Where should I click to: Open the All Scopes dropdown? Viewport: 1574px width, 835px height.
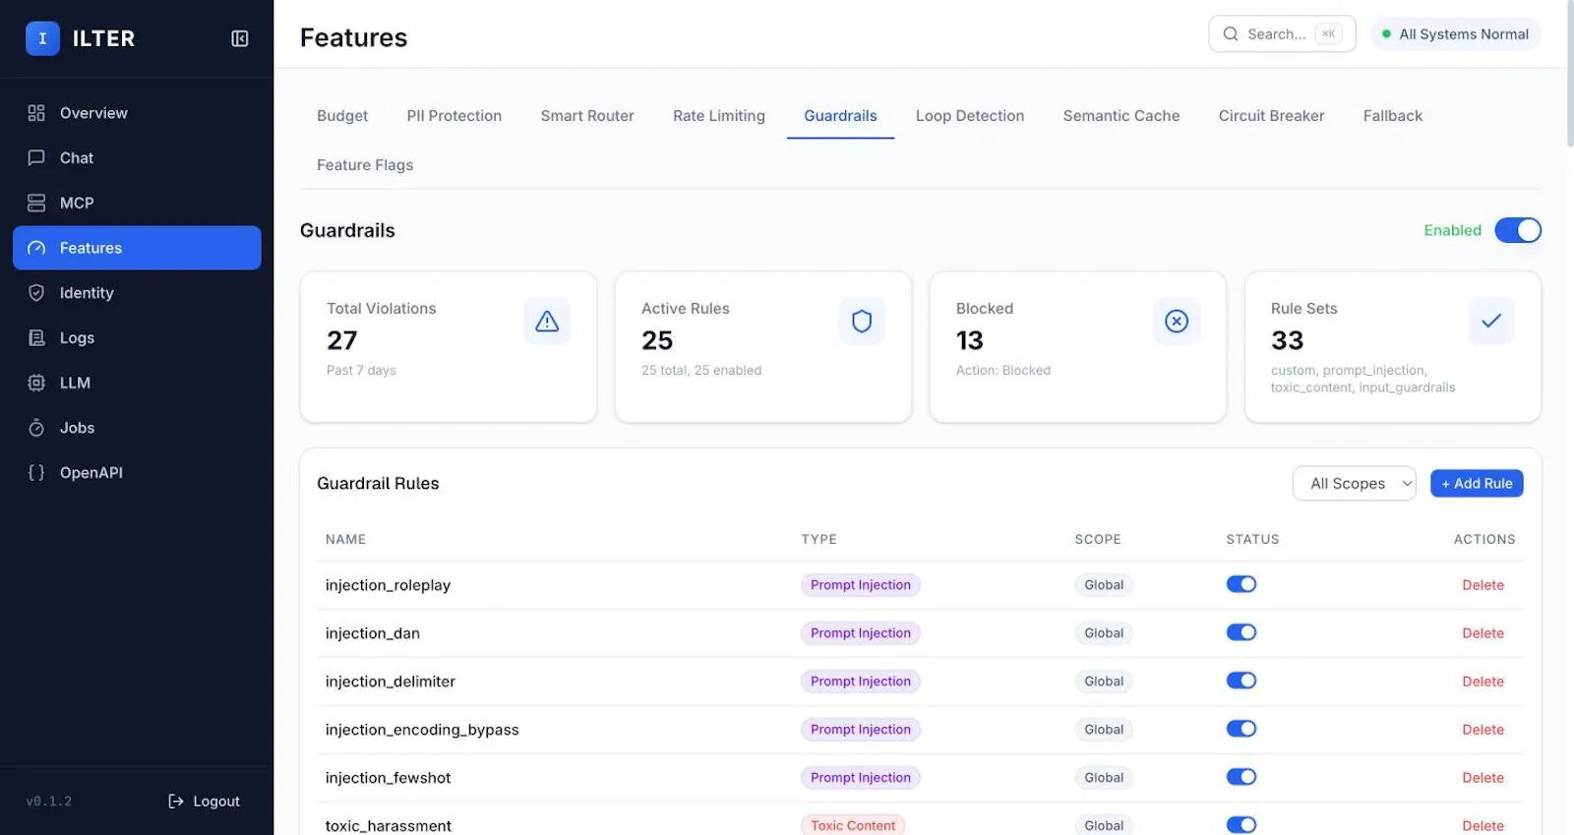click(1354, 484)
